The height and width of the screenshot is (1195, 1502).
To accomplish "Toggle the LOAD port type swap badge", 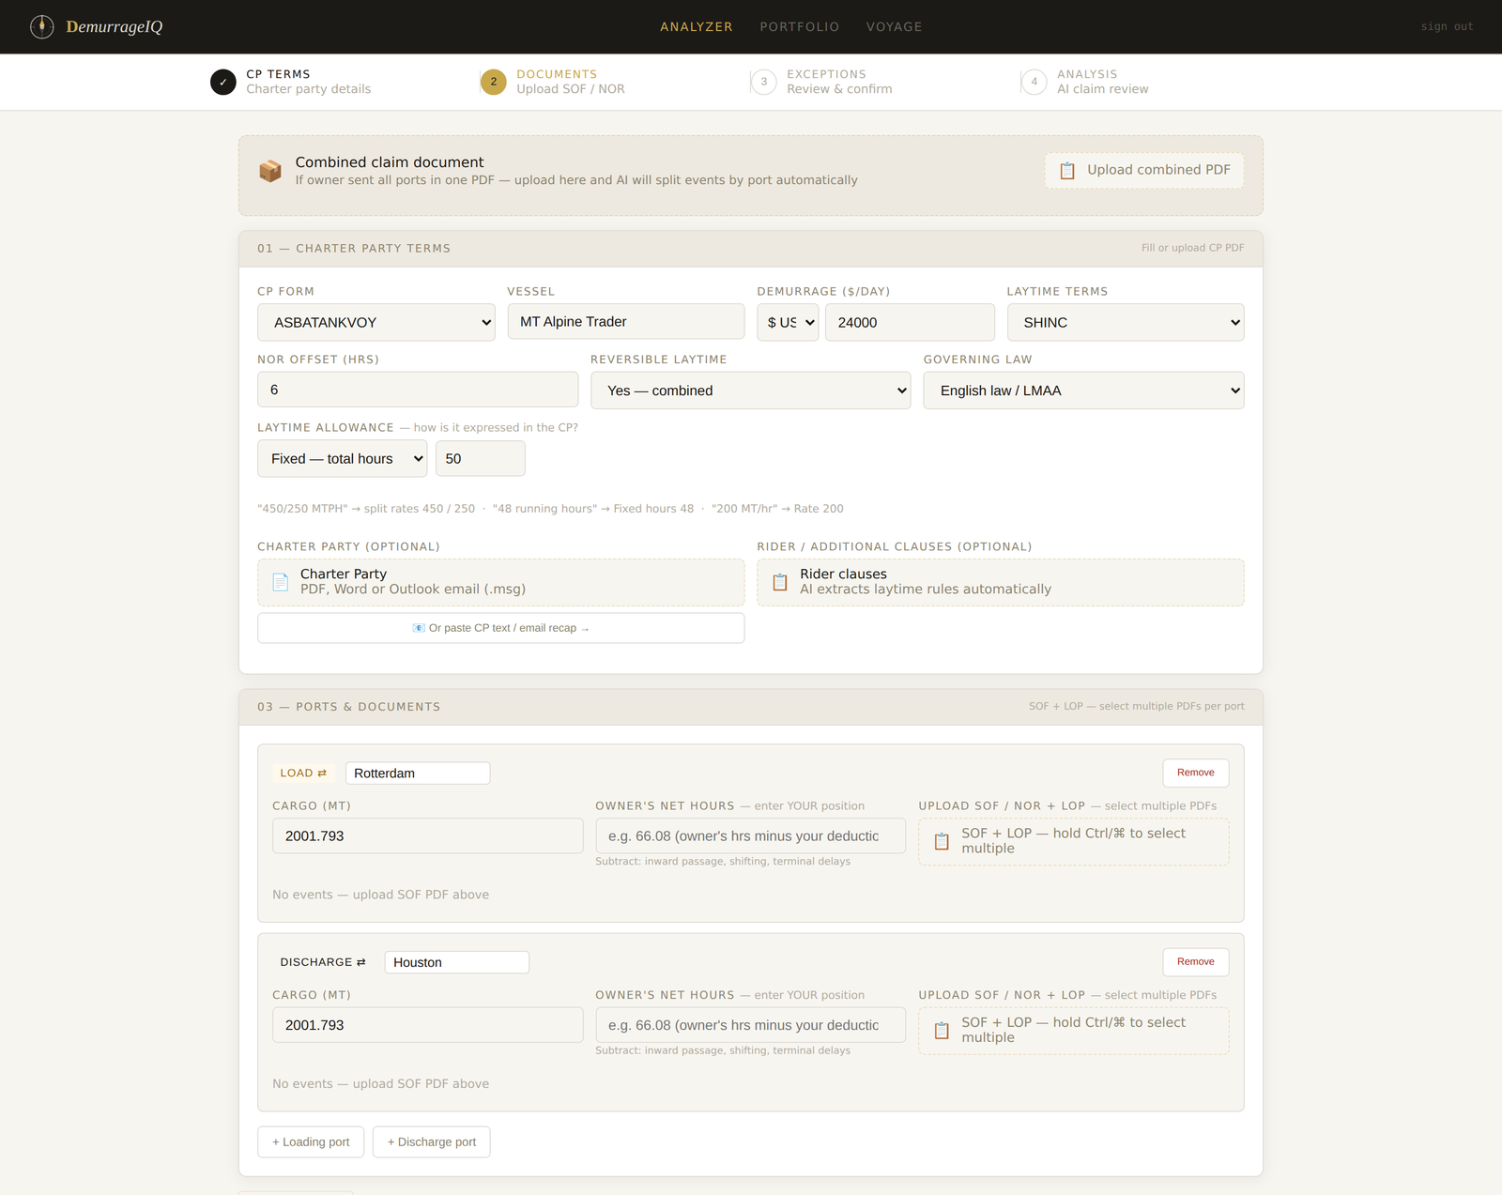I will point(303,773).
